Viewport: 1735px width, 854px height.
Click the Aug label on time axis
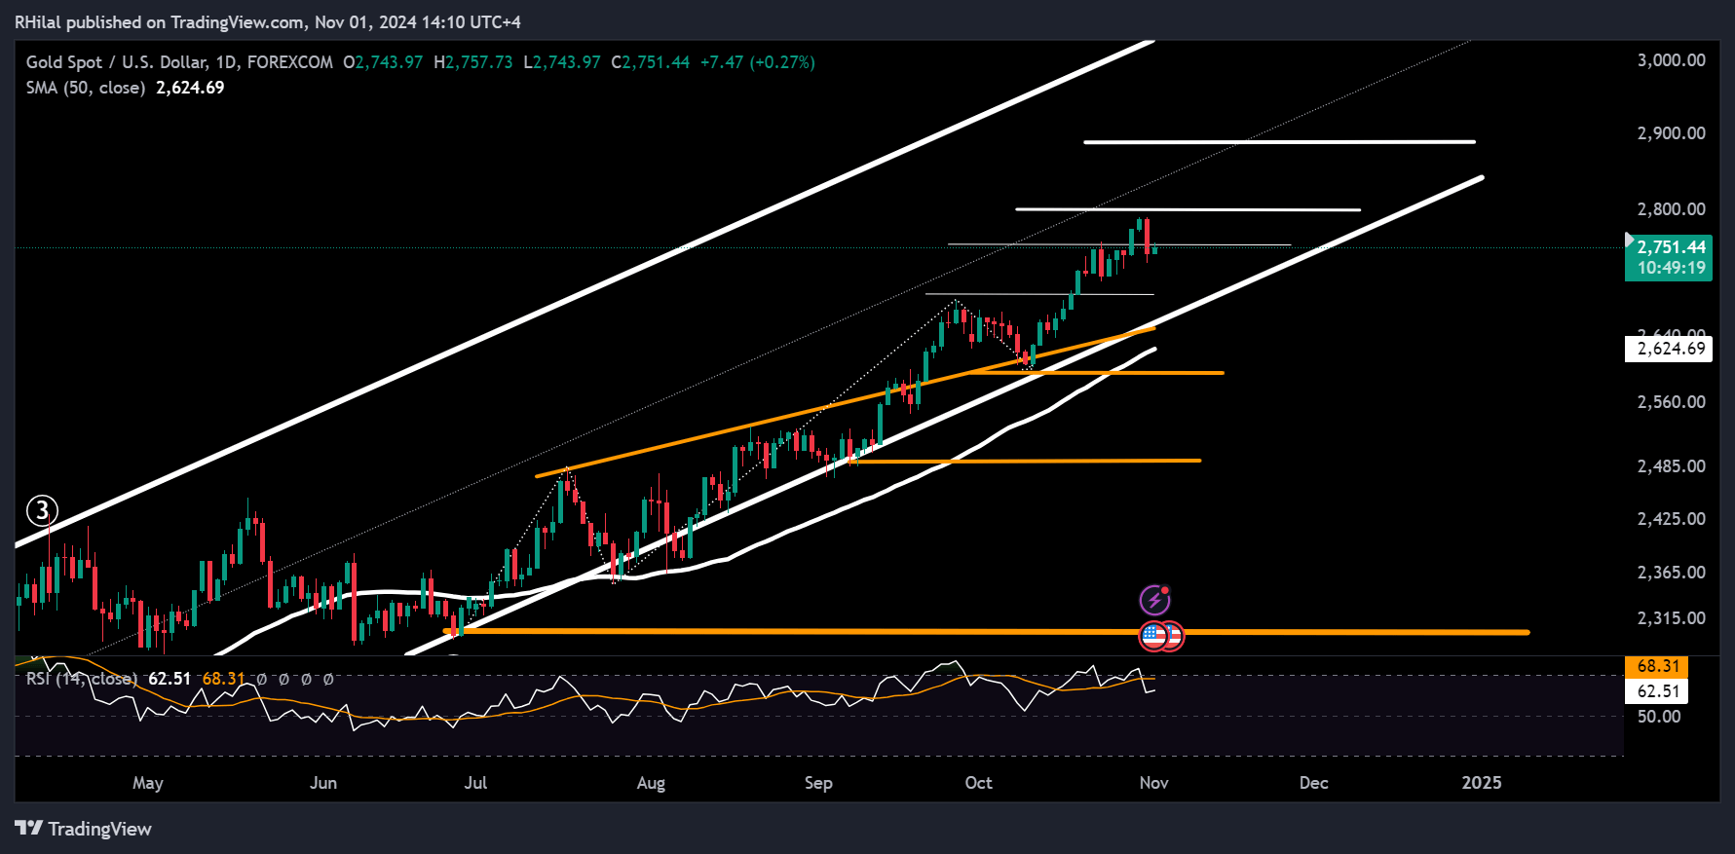tap(651, 783)
